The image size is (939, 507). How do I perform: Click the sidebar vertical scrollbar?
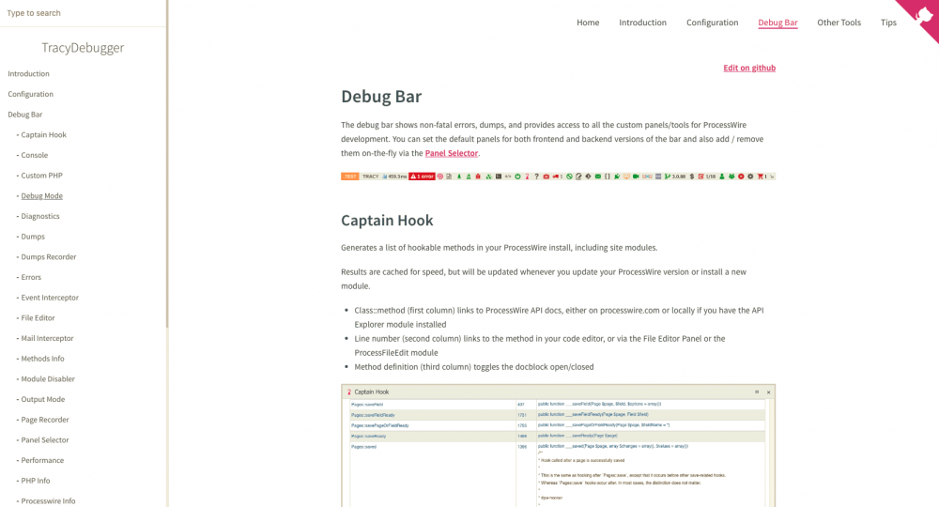[x=167, y=163]
